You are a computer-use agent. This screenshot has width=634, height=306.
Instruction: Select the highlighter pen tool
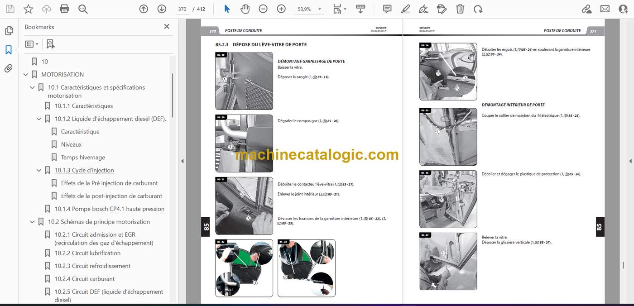pyautogui.click(x=405, y=9)
